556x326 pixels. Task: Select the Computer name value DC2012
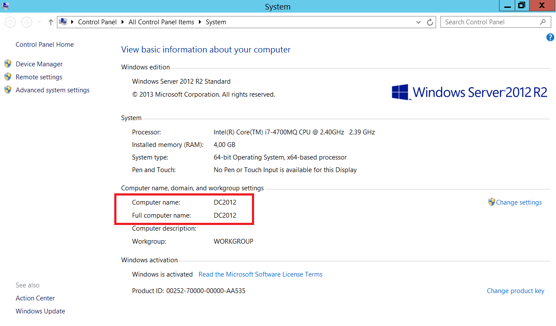tap(225, 202)
